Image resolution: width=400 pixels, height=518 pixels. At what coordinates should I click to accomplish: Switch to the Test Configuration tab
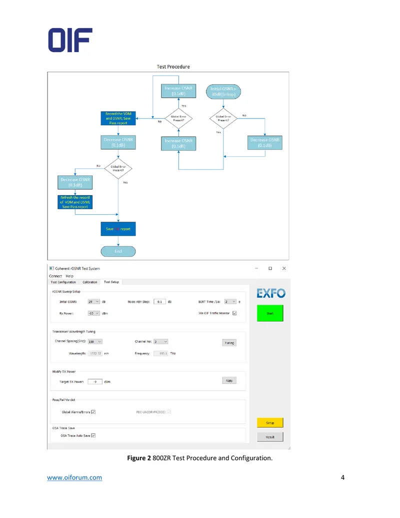click(63, 282)
